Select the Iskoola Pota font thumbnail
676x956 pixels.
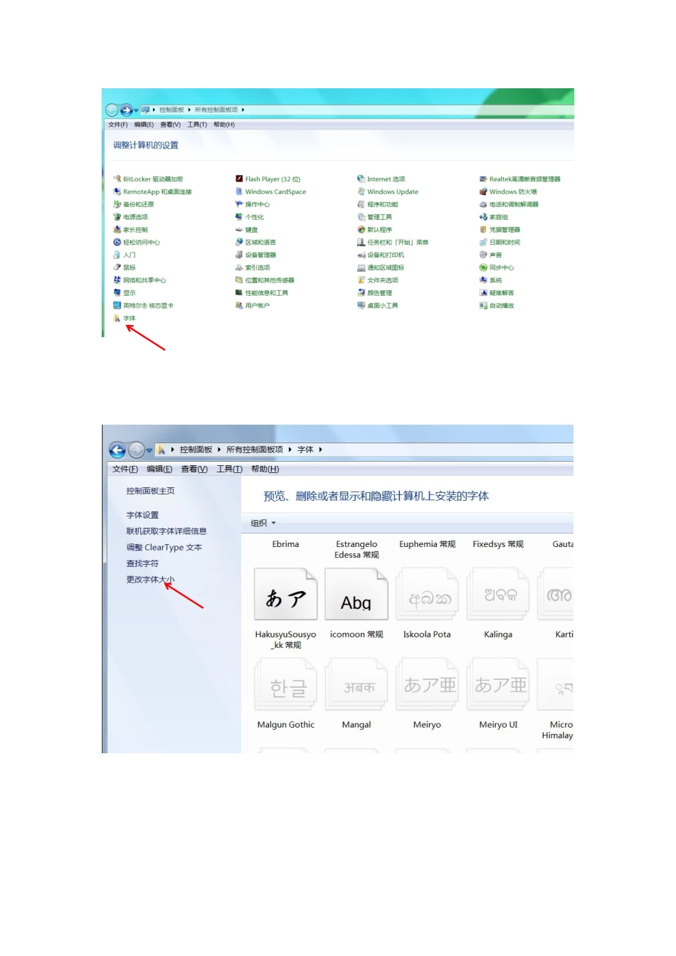[427, 595]
